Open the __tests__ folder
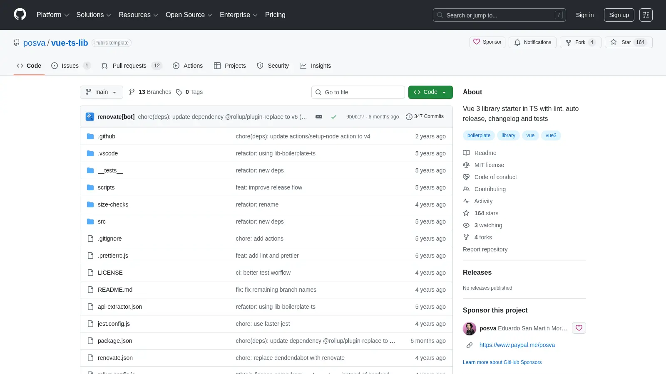The width and height of the screenshot is (666, 374). click(x=110, y=170)
